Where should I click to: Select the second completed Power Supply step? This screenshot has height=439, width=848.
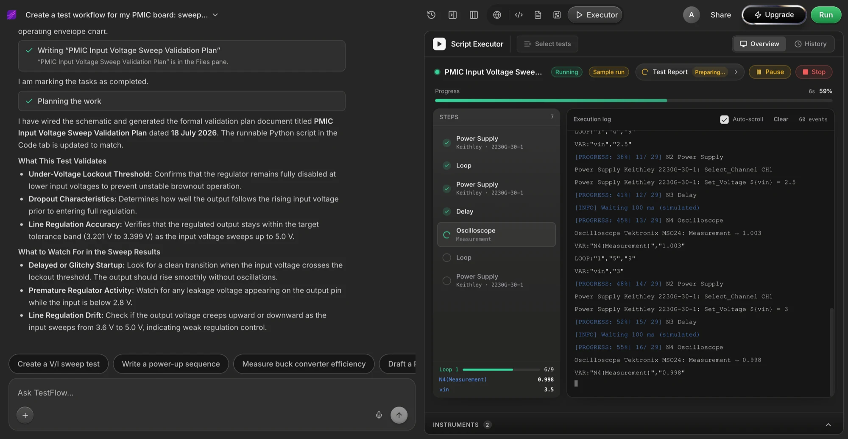pos(496,188)
